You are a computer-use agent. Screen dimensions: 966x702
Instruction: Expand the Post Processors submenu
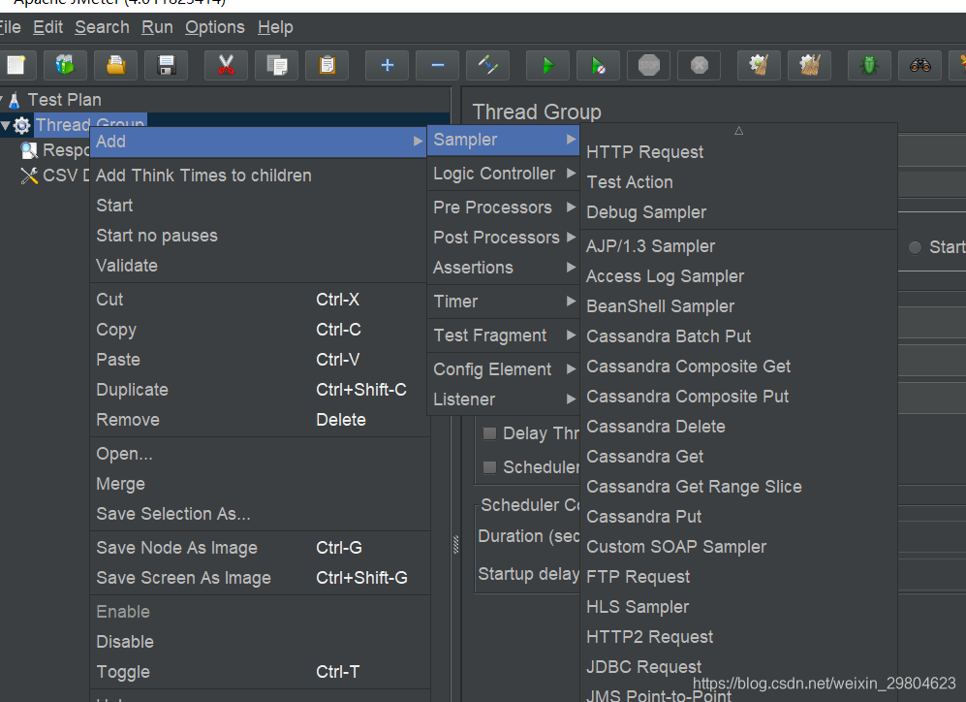coord(503,238)
